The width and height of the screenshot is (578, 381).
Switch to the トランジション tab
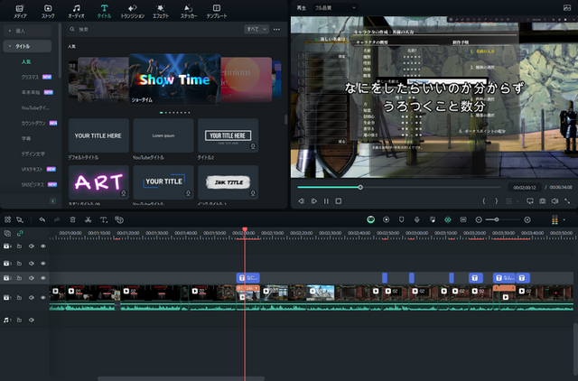tap(132, 11)
